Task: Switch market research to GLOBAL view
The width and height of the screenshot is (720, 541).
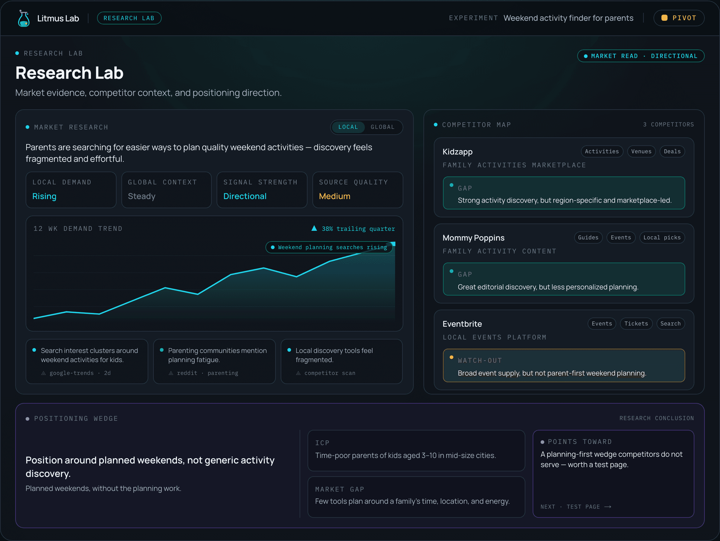Action: pos(383,127)
